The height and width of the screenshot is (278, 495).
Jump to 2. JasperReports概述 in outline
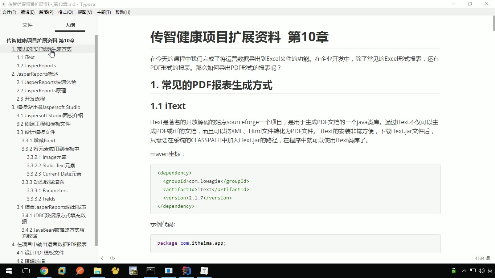pos(35,74)
